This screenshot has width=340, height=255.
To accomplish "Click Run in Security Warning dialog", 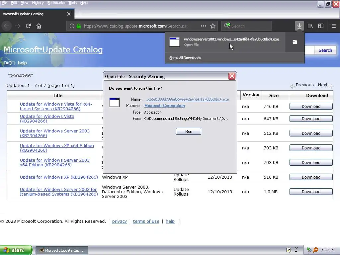I will 189,131.
